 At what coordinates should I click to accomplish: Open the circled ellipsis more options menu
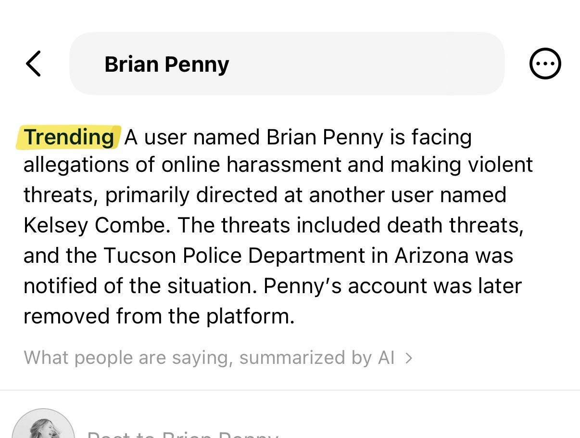click(x=545, y=64)
